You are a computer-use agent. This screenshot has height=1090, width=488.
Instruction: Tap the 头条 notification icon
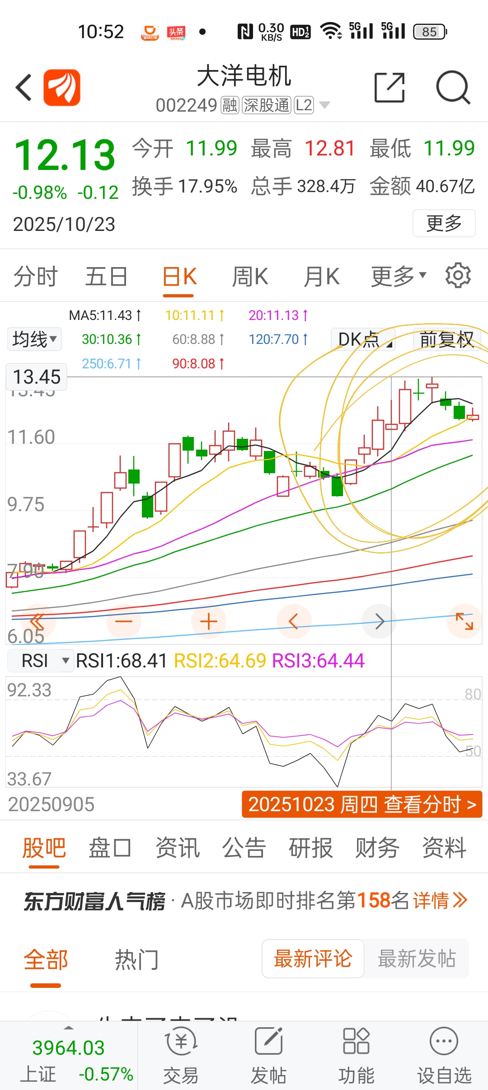point(176,32)
